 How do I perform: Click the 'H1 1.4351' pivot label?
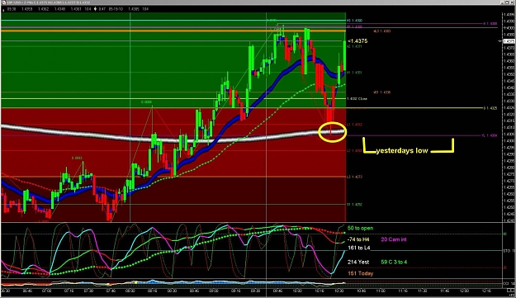[354, 73]
